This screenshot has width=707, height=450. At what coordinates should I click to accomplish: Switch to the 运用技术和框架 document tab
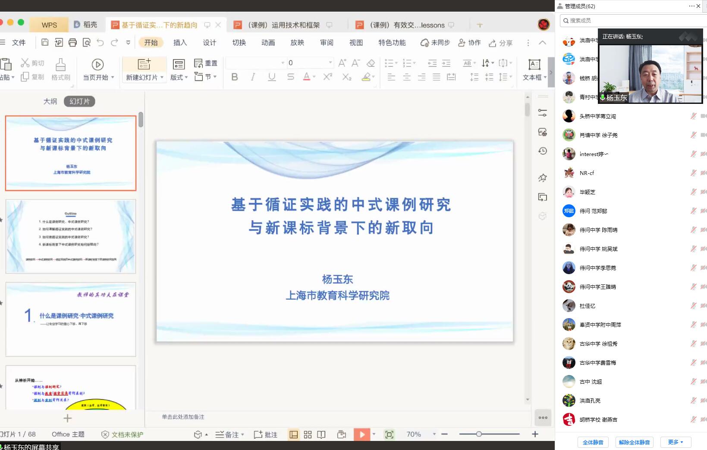click(x=283, y=25)
